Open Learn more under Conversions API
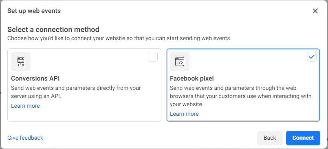328x149 pixels. click(25, 106)
